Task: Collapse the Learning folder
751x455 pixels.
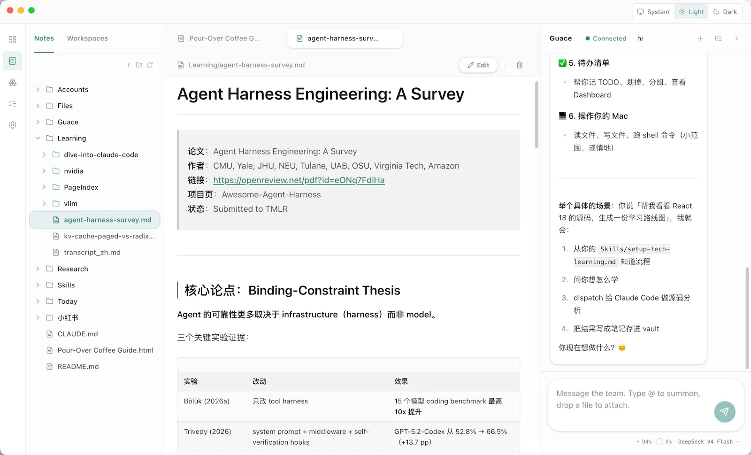Action: click(x=38, y=138)
